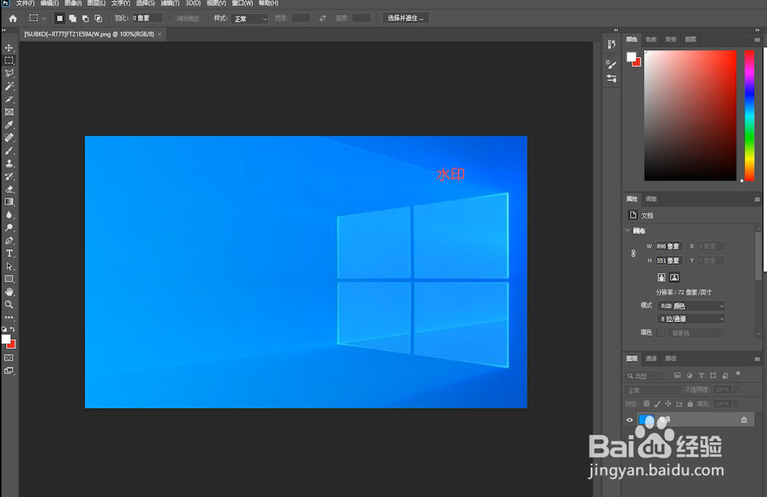Screen dimensions: 767x497
Task: Select the Hand tool
Action: point(9,292)
